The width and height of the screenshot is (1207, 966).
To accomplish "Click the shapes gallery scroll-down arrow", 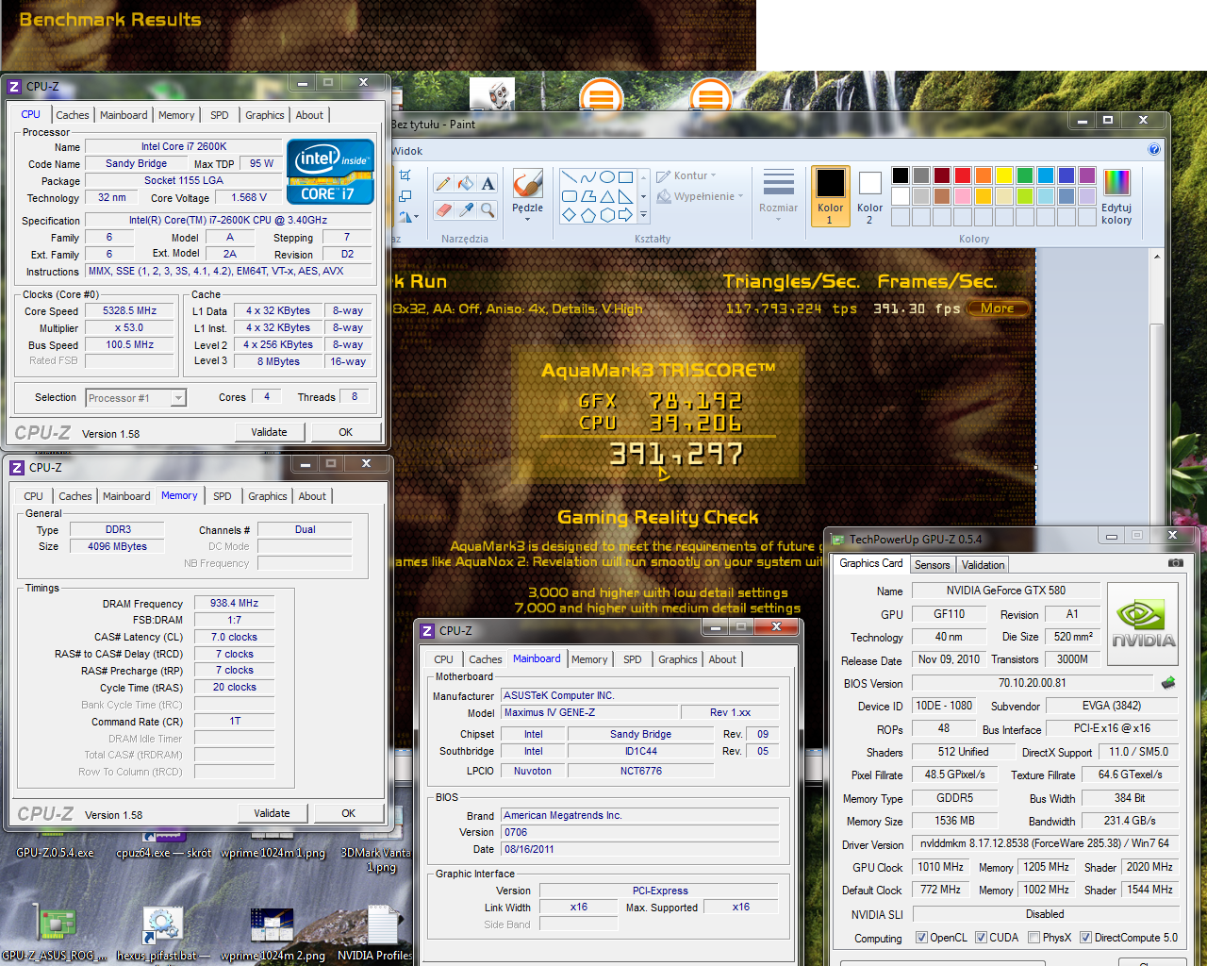I will [644, 197].
